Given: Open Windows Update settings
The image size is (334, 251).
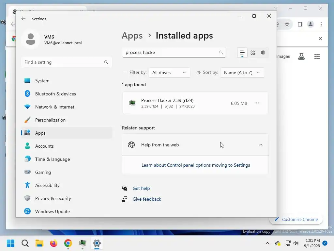Looking at the screenshot, I should [67, 211].
